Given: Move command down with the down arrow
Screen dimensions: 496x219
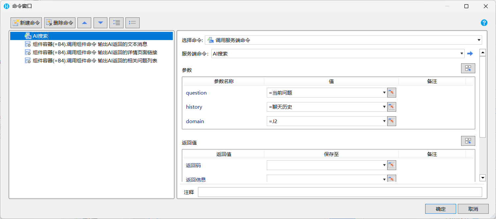Looking at the screenshot, I should coord(100,23).
